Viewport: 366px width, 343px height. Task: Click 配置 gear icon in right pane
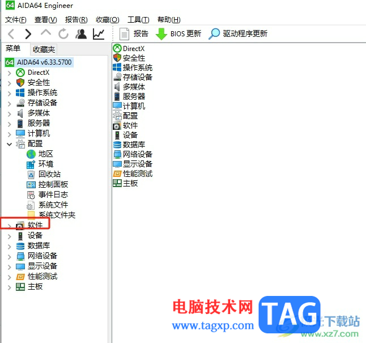pyautogui.click(x=117, y=116)
